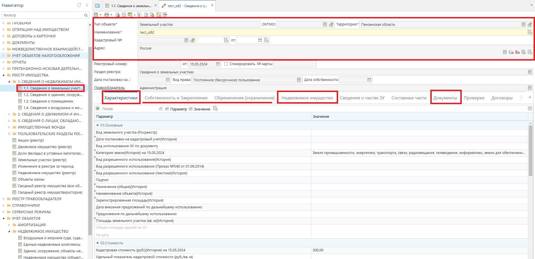
Task: Click the Параметр column header
Action: click(x=203, y=116)
